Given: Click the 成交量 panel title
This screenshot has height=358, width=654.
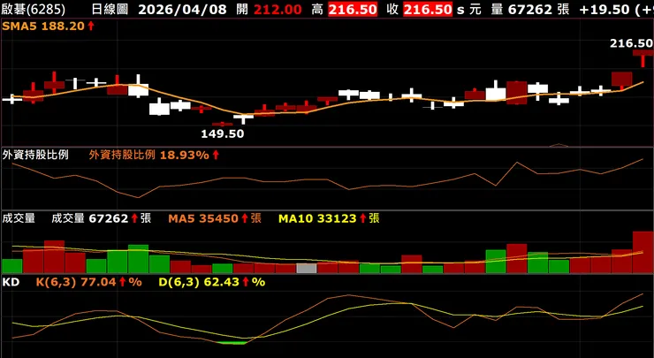Looking at the screenshot, I should (19, 218).
